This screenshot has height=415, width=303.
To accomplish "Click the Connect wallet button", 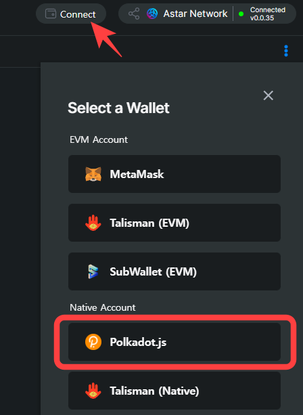I will pos(71,14).
